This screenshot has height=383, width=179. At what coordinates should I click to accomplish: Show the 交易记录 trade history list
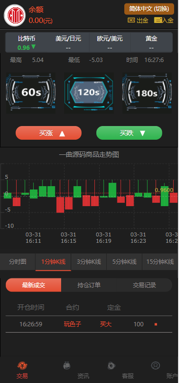145,285
